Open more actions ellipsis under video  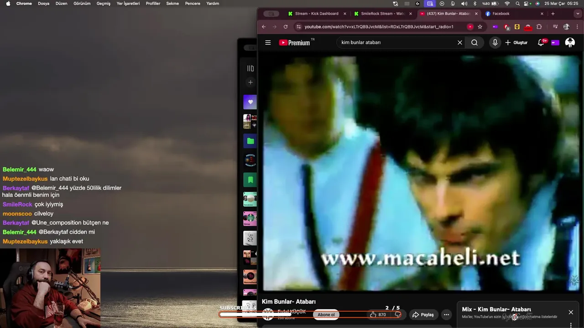(446, 314)
